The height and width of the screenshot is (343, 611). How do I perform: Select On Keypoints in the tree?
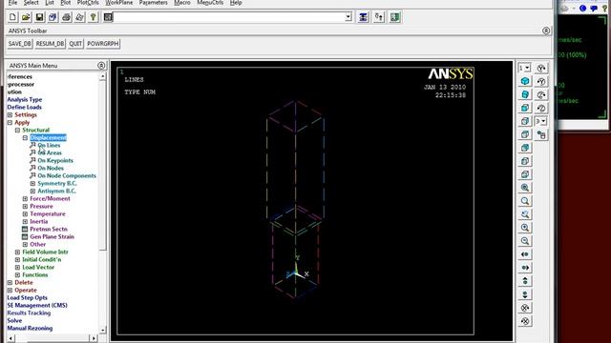click(55, 161)
